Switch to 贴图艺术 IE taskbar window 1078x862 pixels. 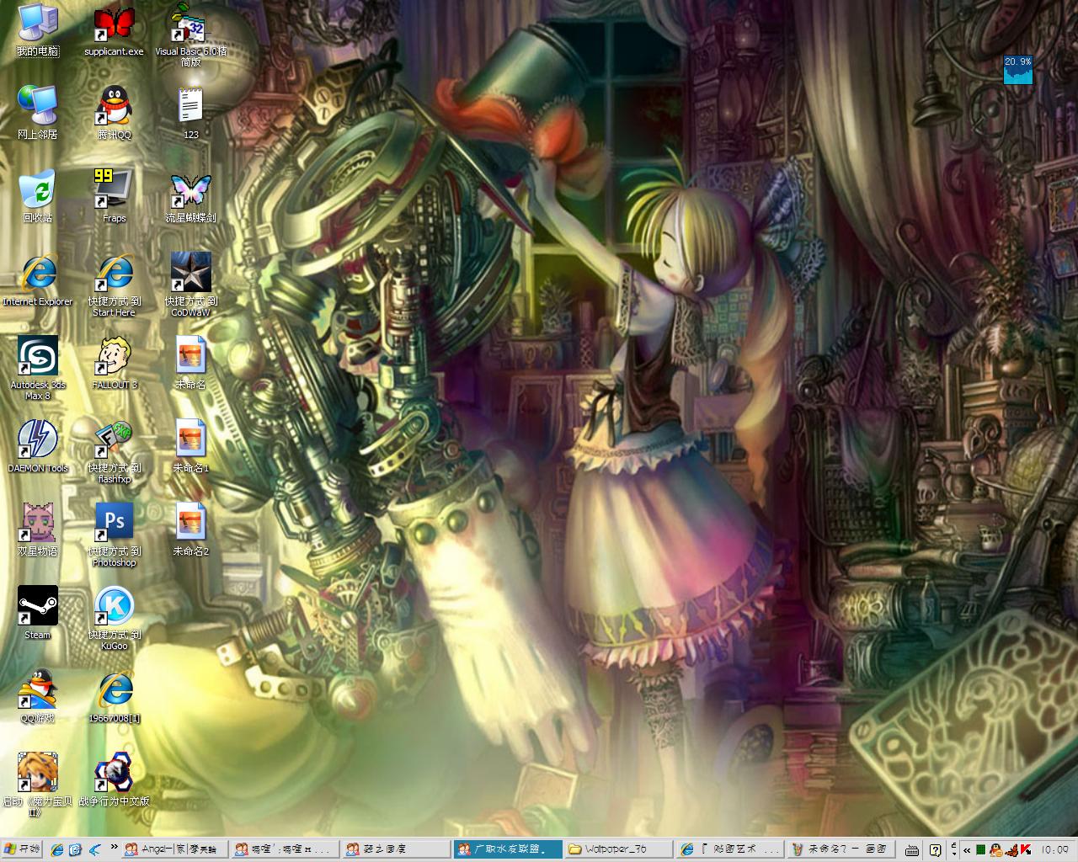[728, 849]
